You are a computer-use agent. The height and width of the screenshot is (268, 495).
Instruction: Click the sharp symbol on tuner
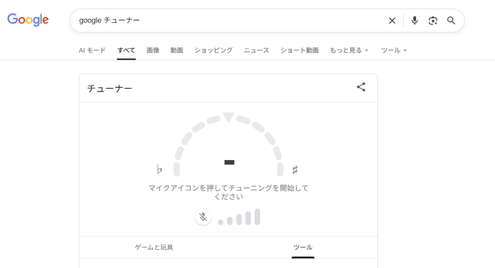295,170
